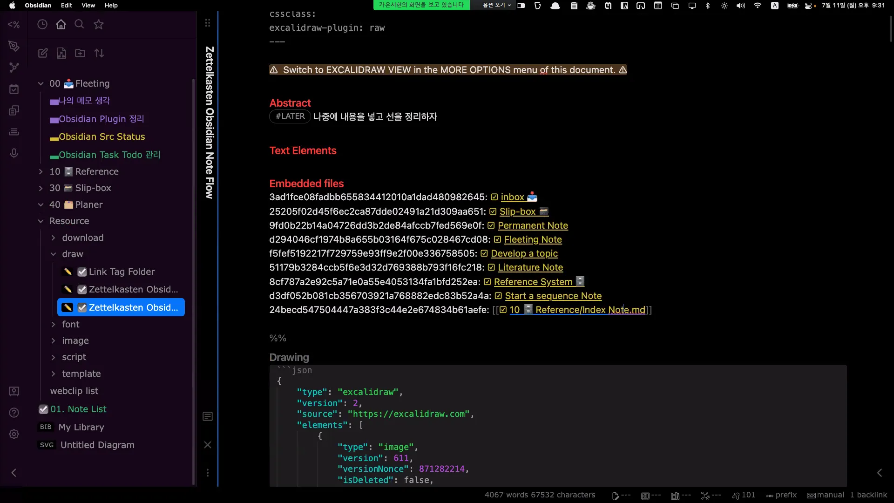This screenshot has height=503, width=894.
Task: Open the Edit menu
Action: (67, 5)
